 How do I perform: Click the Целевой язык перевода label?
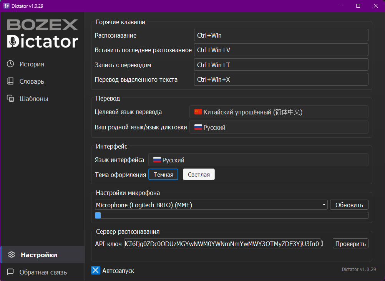point(128,112)
